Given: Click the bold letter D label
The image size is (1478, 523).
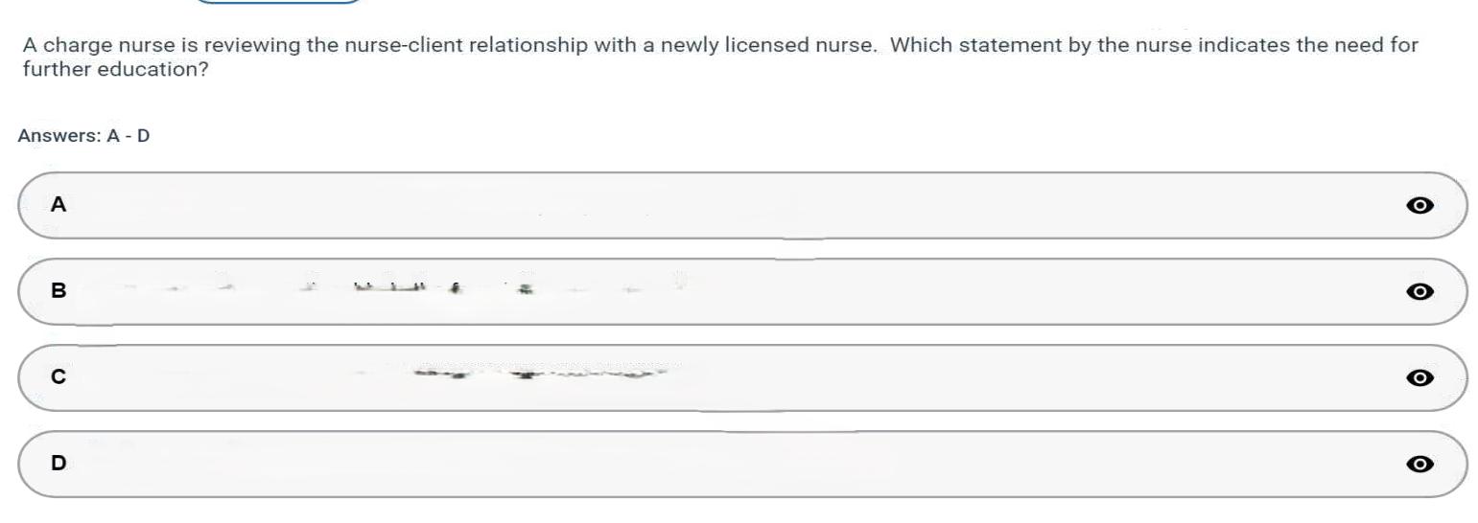Looking at the screenshot, I should 59,463.
